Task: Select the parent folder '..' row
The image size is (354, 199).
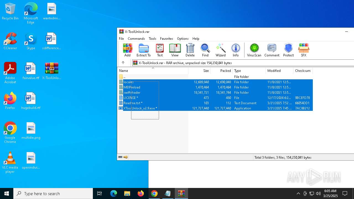Action: pyautogui.click(x=215, y=77)
